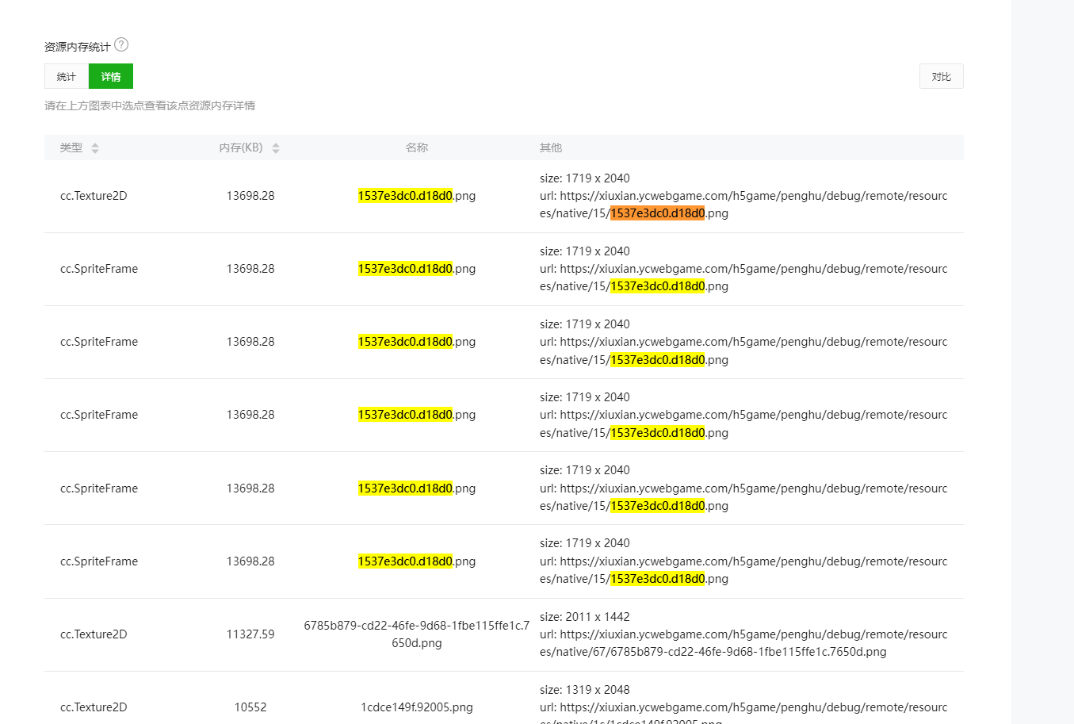This screenshot has width=1074, height=724.
Task: Click the memory value 11327.59
Action: [x=250, y=634]
